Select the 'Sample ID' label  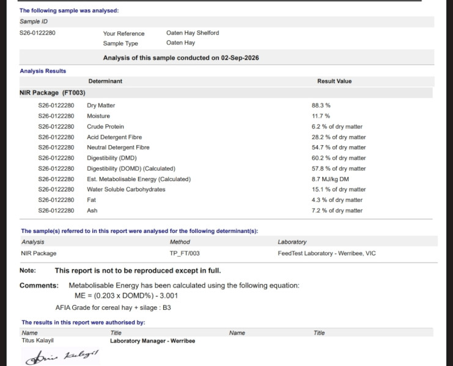tap(34, 21)
